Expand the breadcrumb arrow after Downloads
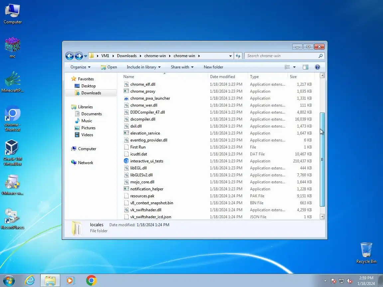 pyautogui.click(x=140, y=56)
